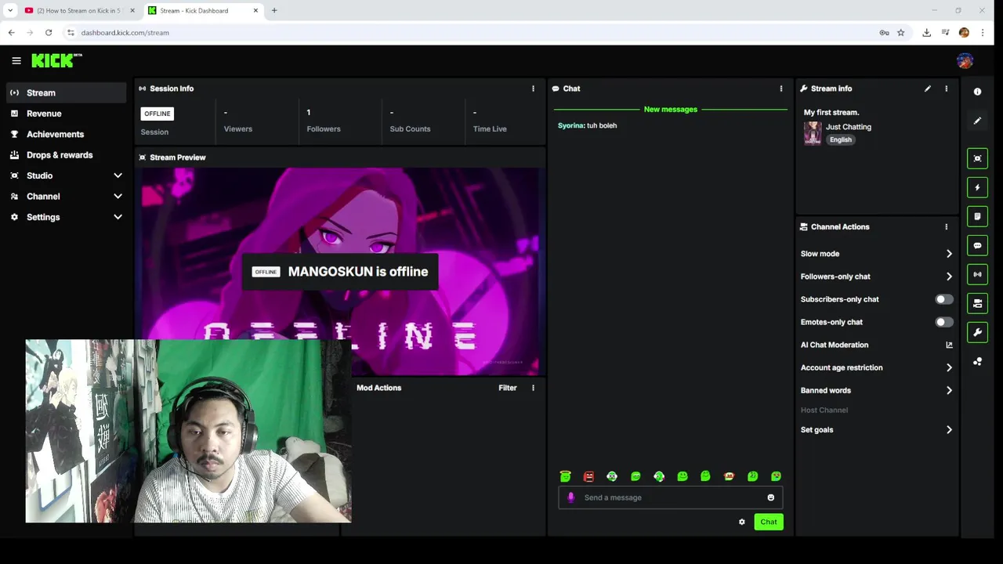Toggle the stream preview widget icon
The image size is (1003, 564).
click(977, 158)
